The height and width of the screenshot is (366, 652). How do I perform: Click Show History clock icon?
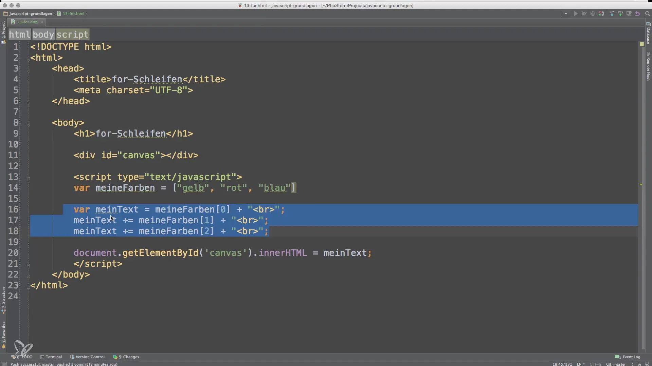(629, 14)
